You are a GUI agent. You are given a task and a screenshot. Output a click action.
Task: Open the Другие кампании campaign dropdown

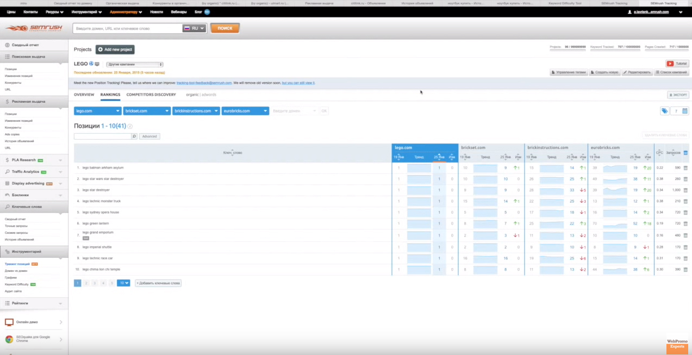point(134,64)
